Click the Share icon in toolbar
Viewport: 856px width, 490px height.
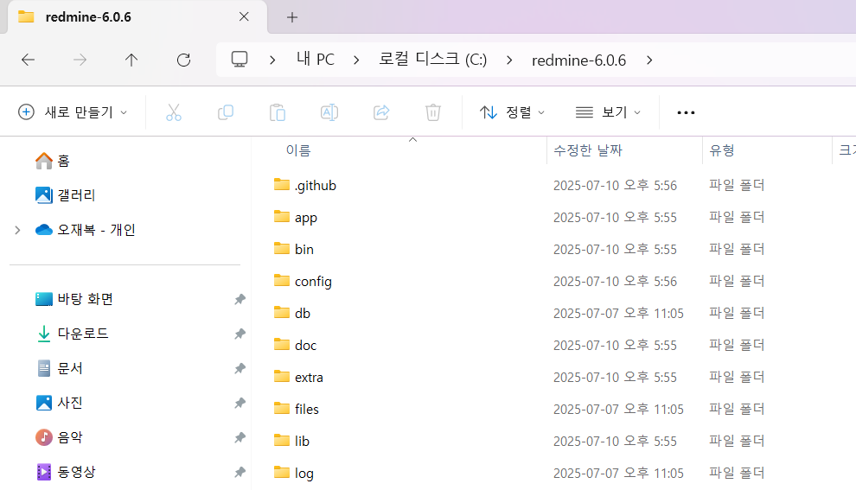[x=381, y=112]
